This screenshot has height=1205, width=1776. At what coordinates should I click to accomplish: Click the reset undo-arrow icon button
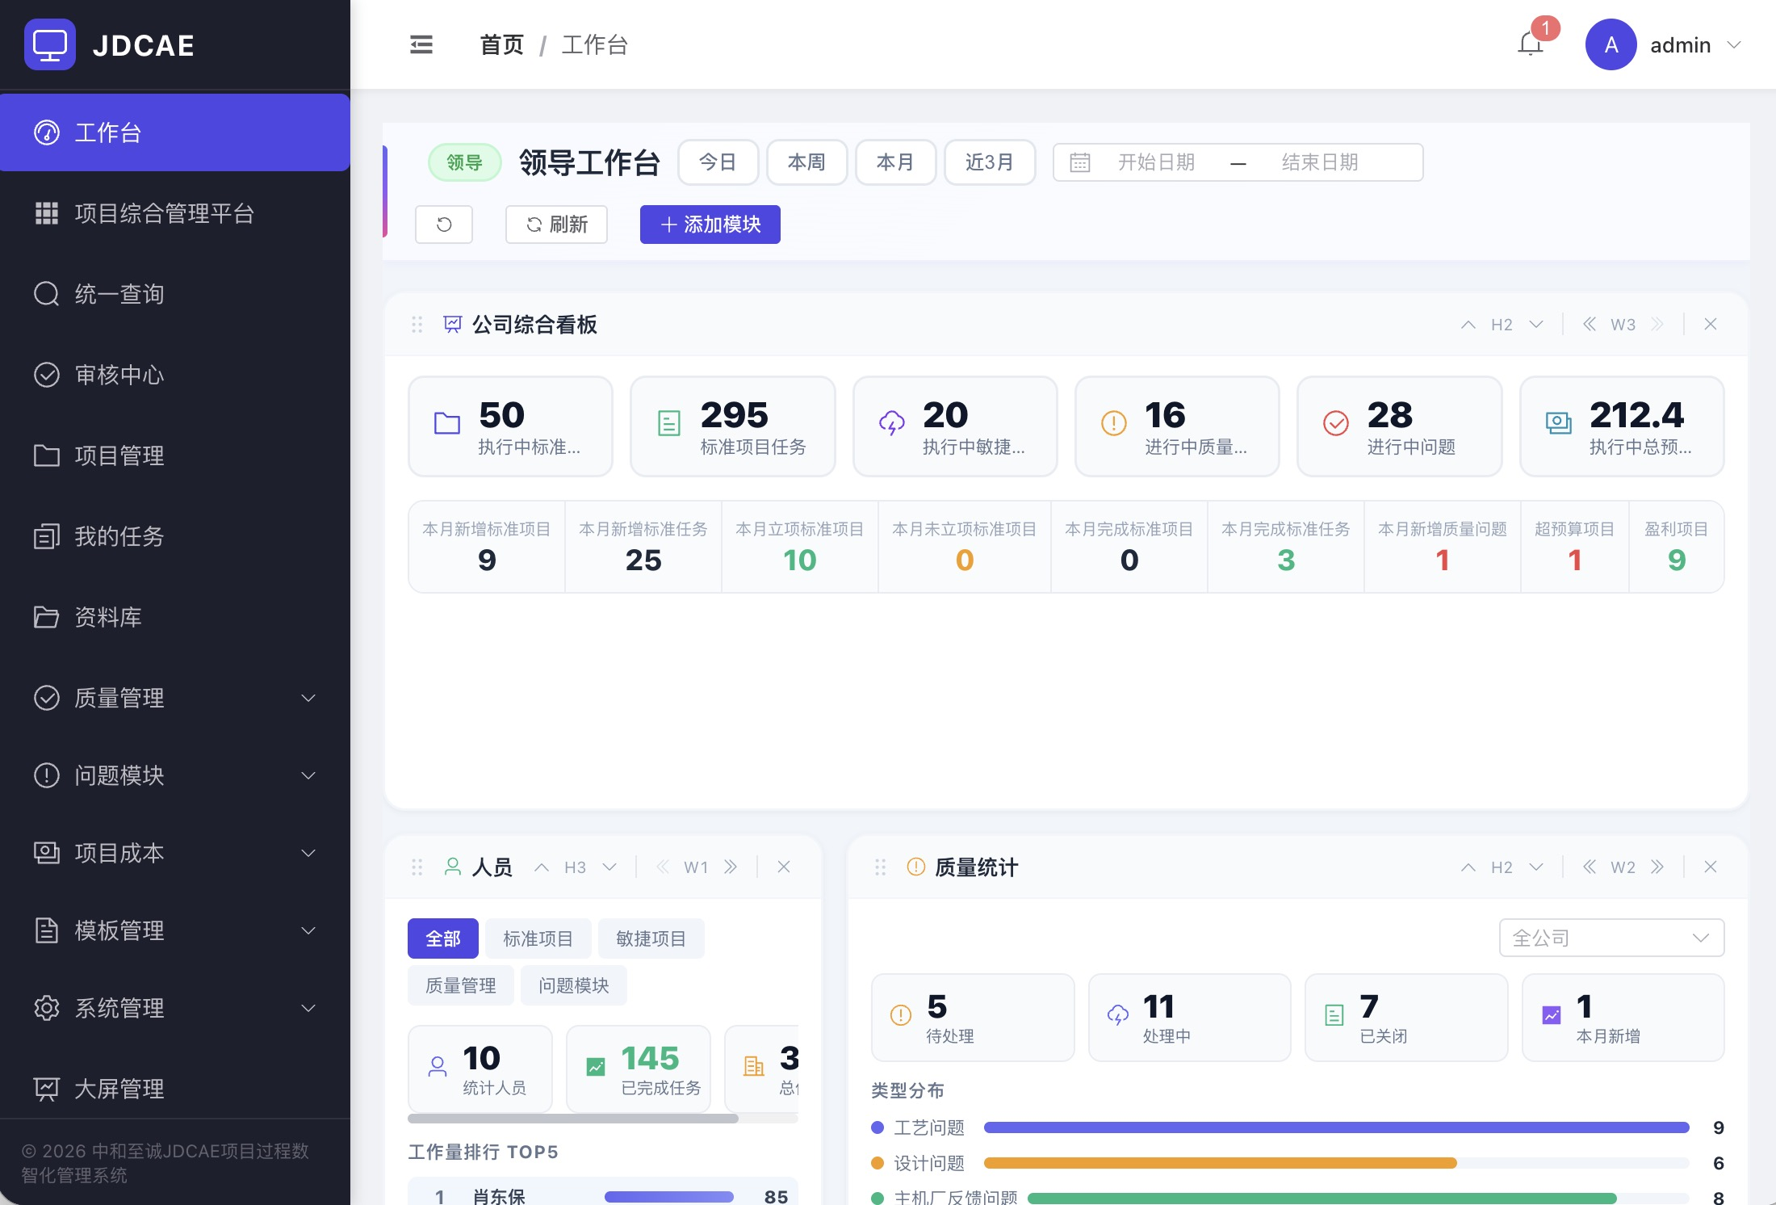(444, 224)
